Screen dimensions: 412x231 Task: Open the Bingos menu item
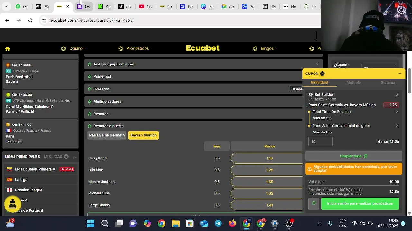coord(263,48)
